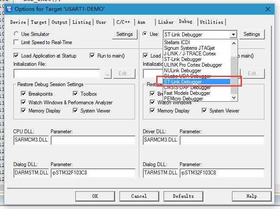Click the CPU DLL Parameter field
The height and width of the screenshot is (209, 280).
tap(93, 140)
